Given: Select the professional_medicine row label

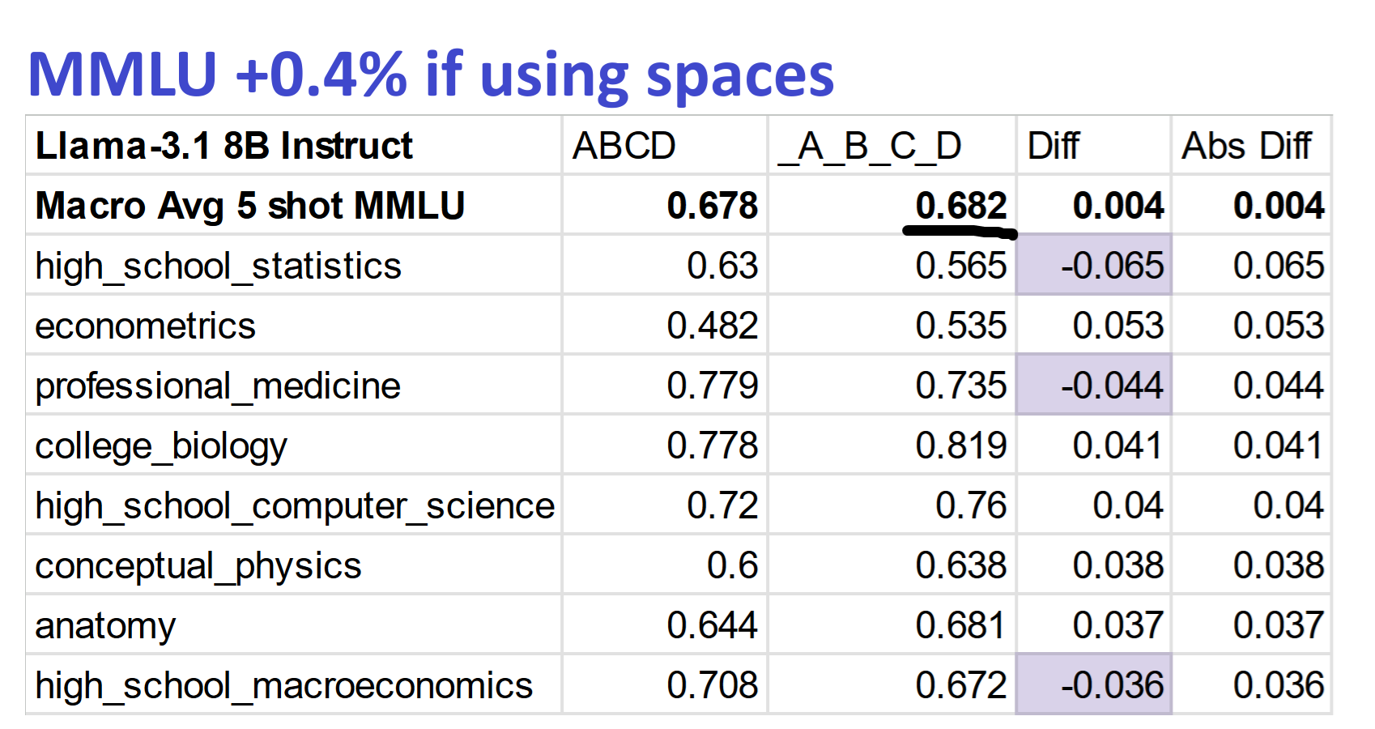Looking at the screenshot, I should pos(218,386).
